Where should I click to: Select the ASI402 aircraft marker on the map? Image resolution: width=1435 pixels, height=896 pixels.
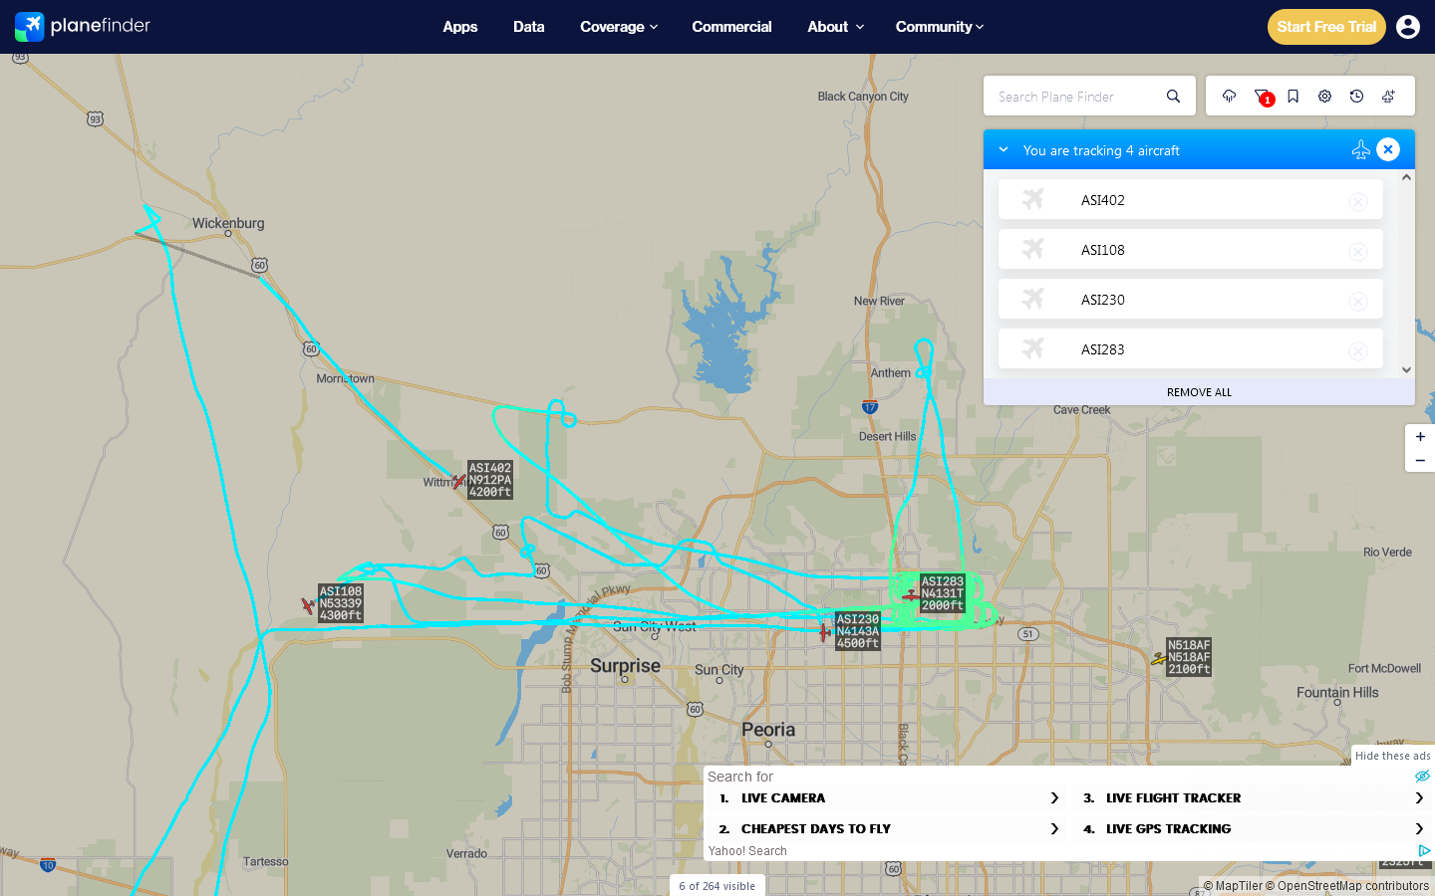coord(458,482)
